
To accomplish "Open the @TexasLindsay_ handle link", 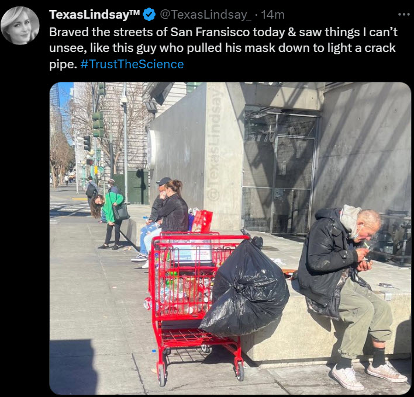I will point(206,15).
